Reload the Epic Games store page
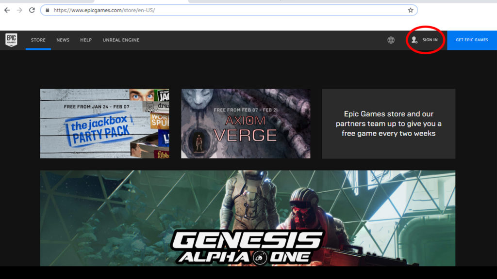This screenshot has width=497, height=279. pos(32,10)
